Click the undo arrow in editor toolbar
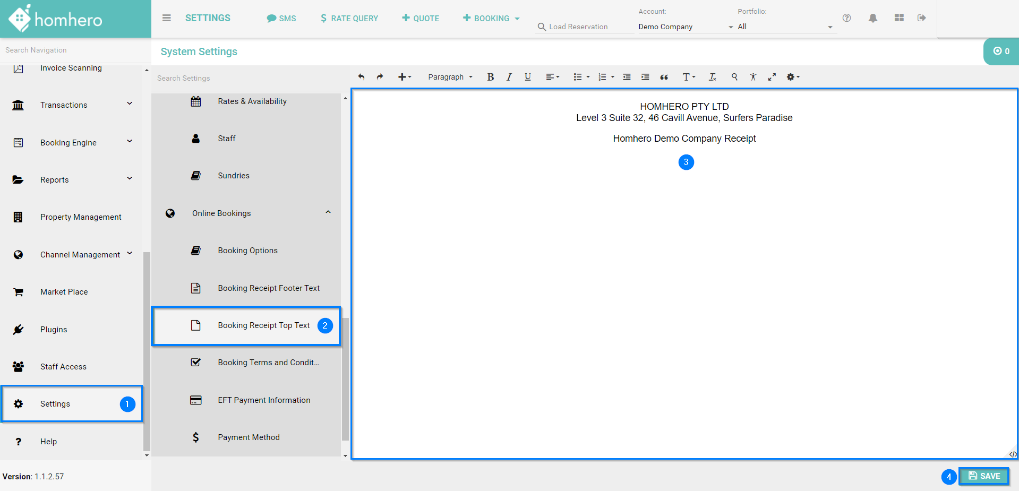 click(361, 77)
